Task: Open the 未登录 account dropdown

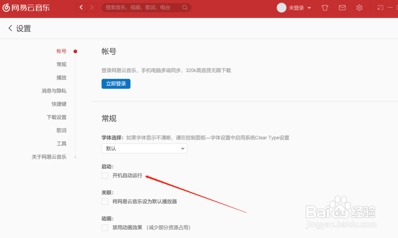Action: click(x=300, y=8)
